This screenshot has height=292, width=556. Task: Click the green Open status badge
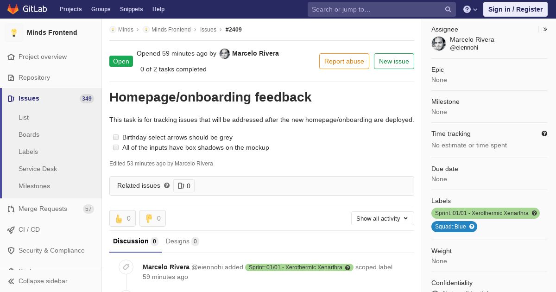[x=121, y=61]
